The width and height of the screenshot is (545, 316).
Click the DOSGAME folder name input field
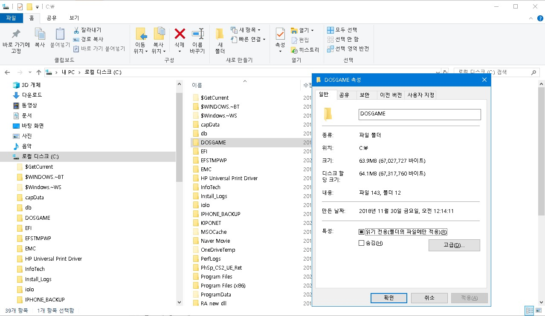[x=419, y=114]
